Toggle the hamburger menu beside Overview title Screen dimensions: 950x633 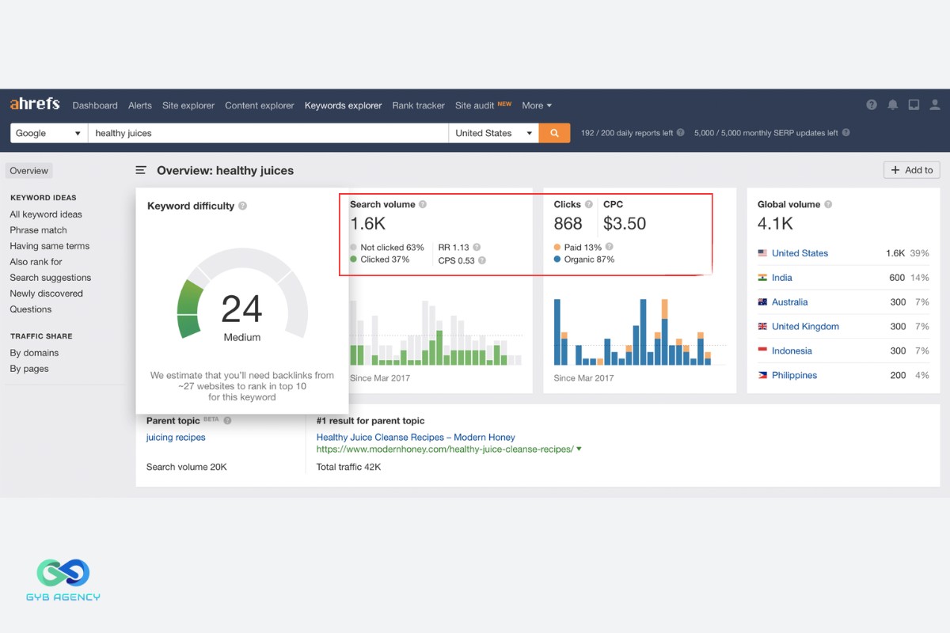pos(141,170)
